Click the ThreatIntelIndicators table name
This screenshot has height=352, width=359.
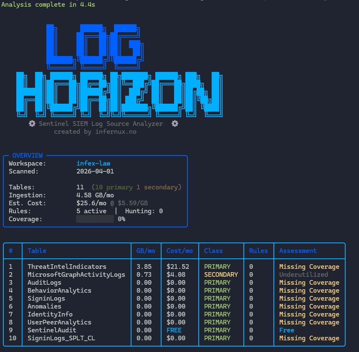(x=67, y=266)
